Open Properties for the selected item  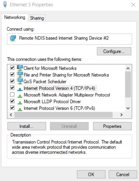pyautogui.click(x=112, y=126)
